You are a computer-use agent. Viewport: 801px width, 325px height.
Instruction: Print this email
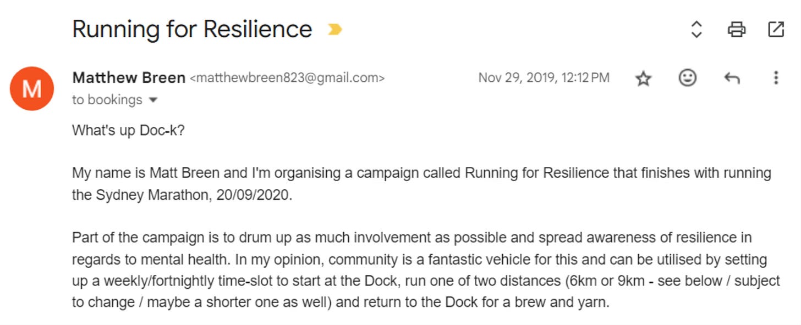click(x=736, y=29)
